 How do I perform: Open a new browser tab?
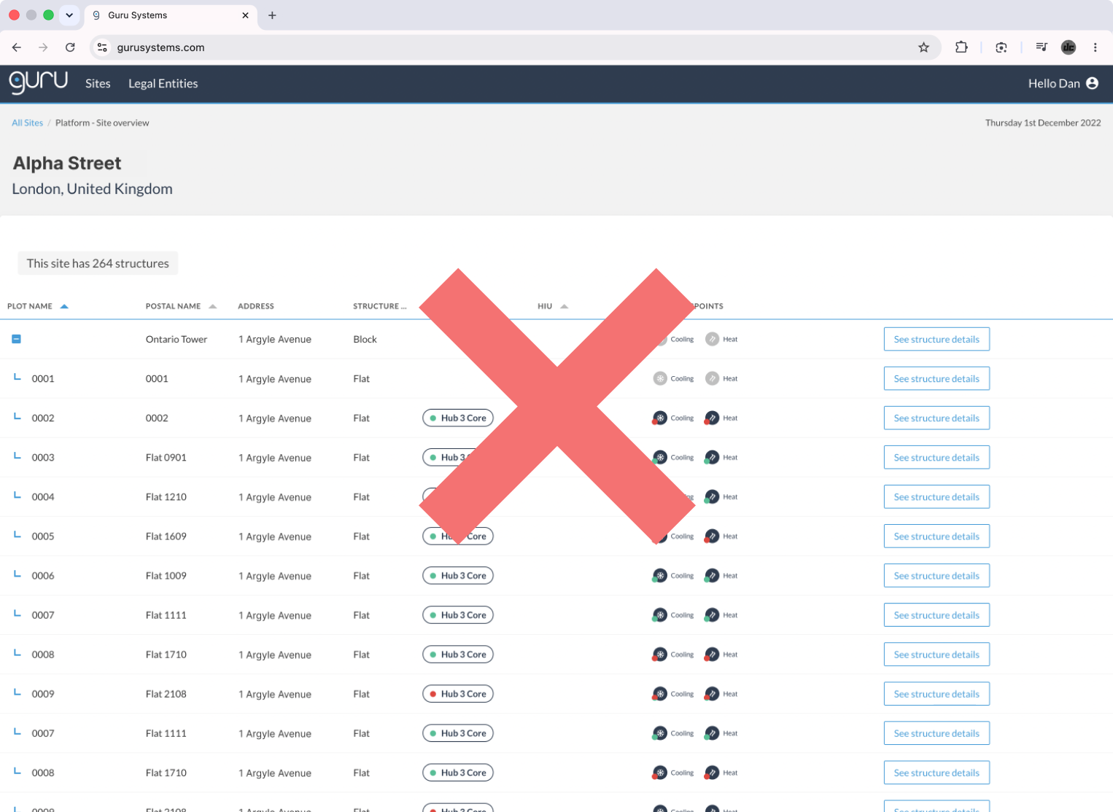272,15
